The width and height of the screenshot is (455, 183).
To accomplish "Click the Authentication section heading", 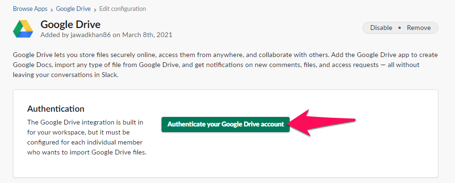I will coord(56,109).
